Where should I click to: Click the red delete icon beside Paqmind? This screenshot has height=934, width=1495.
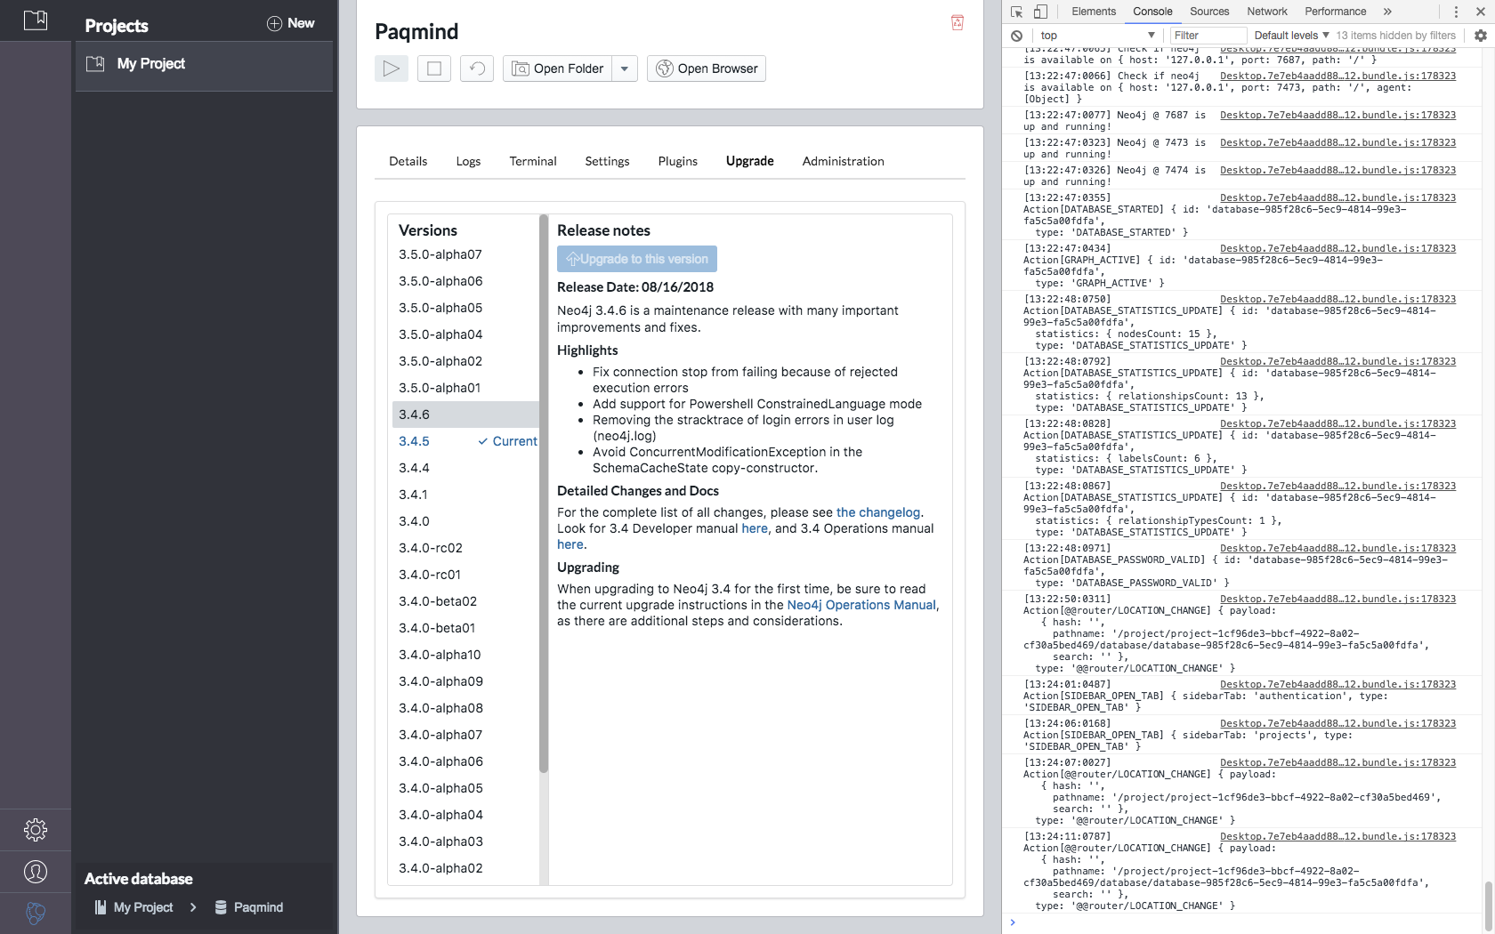[x=958, y=22]
